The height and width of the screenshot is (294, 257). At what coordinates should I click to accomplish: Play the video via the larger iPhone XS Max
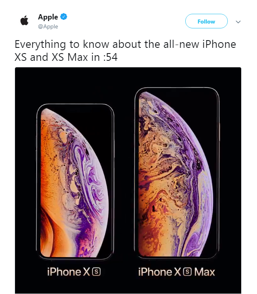tap(177, 173)
